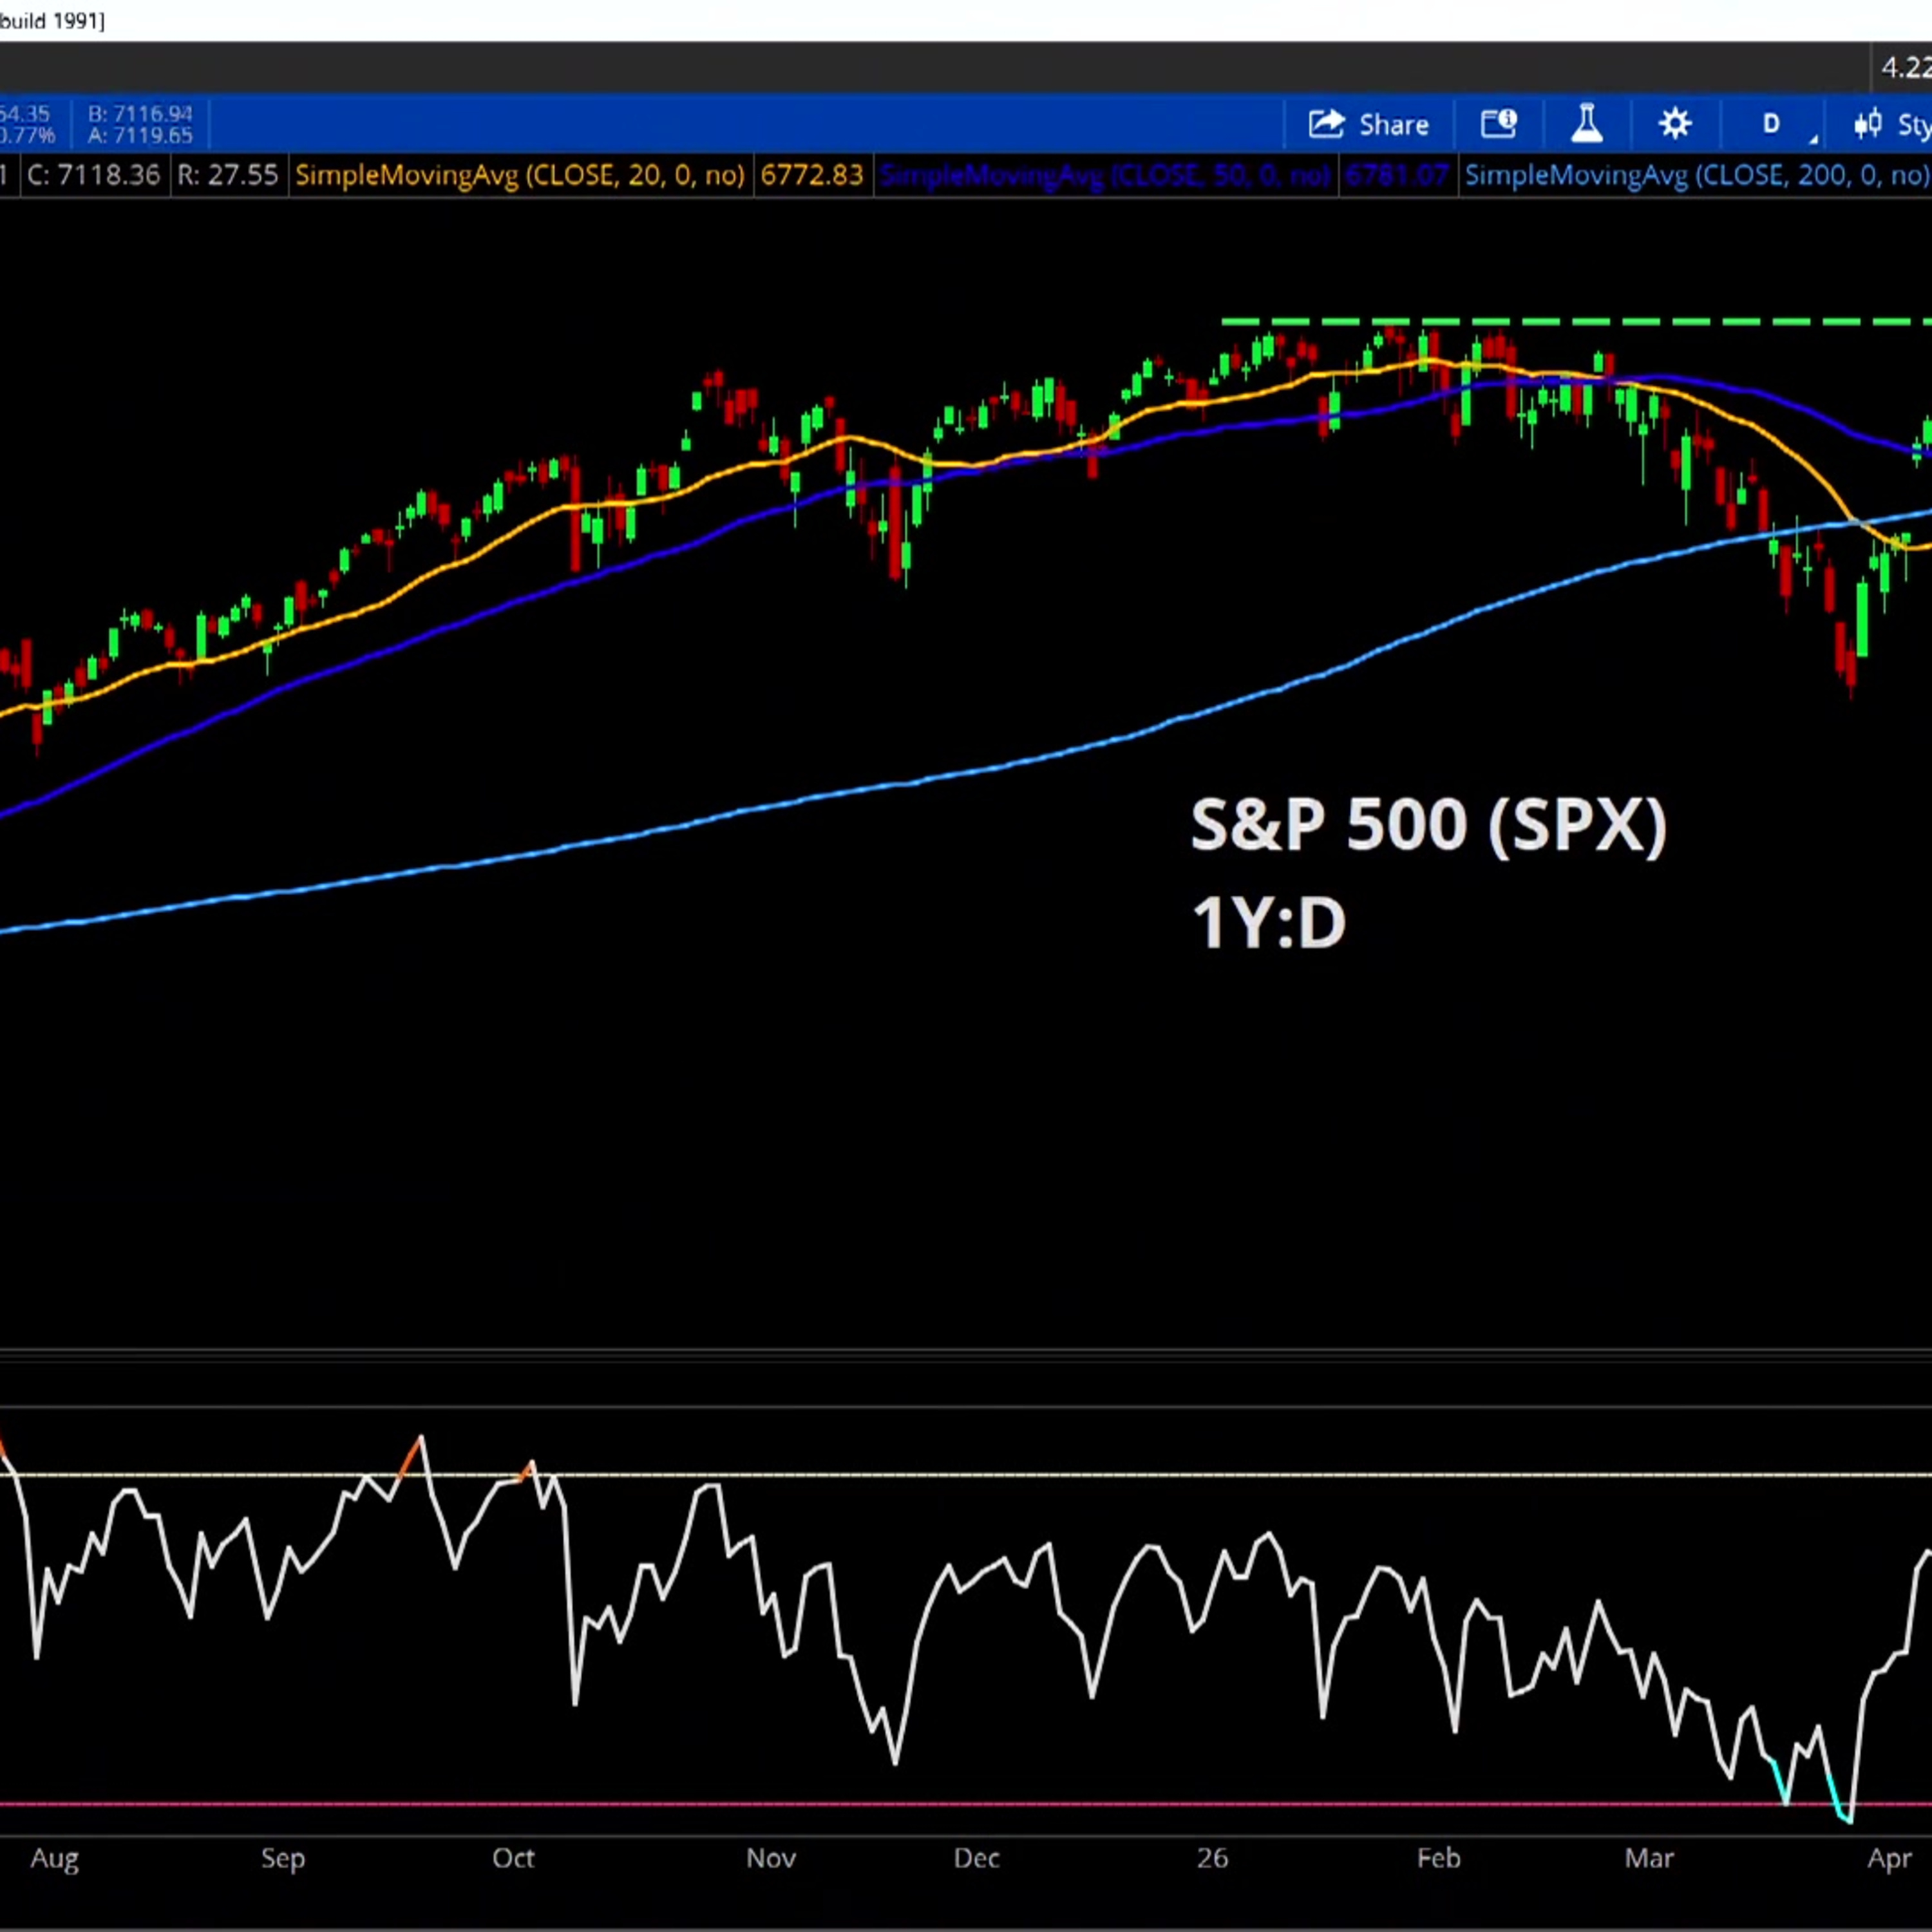1932x1932 pixels.
Task: Click the 6772.83 moving average value
Action: 812,176
